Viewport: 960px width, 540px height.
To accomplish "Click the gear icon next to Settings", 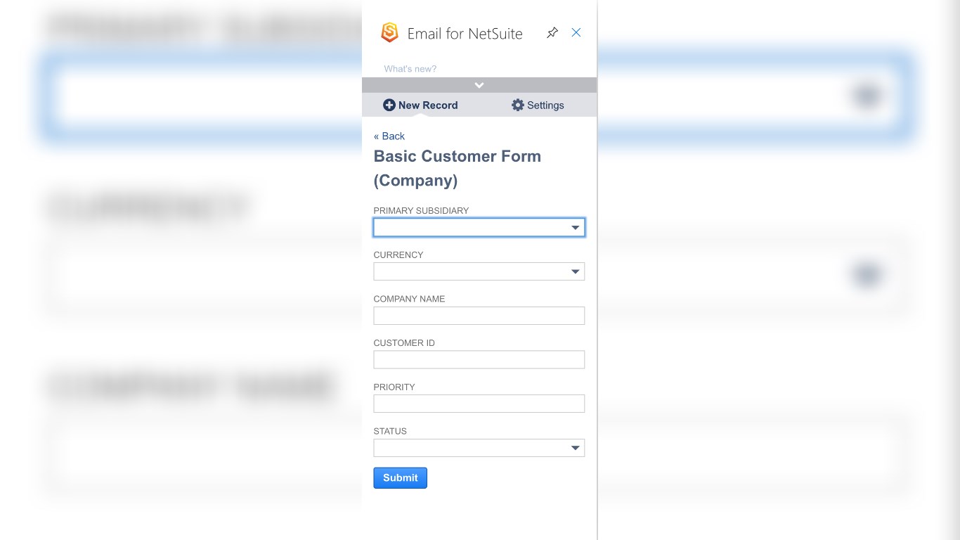I will pyautogui.click(x=518, y=105).
